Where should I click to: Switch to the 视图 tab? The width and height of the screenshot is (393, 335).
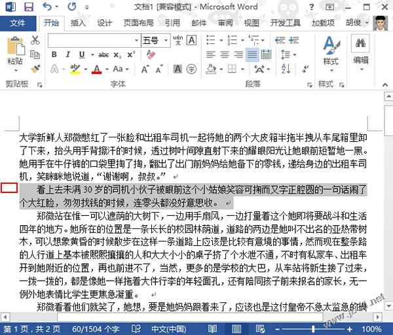pos(252,23)
